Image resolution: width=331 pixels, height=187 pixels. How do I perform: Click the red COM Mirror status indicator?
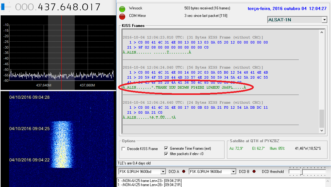coord(122,16)
